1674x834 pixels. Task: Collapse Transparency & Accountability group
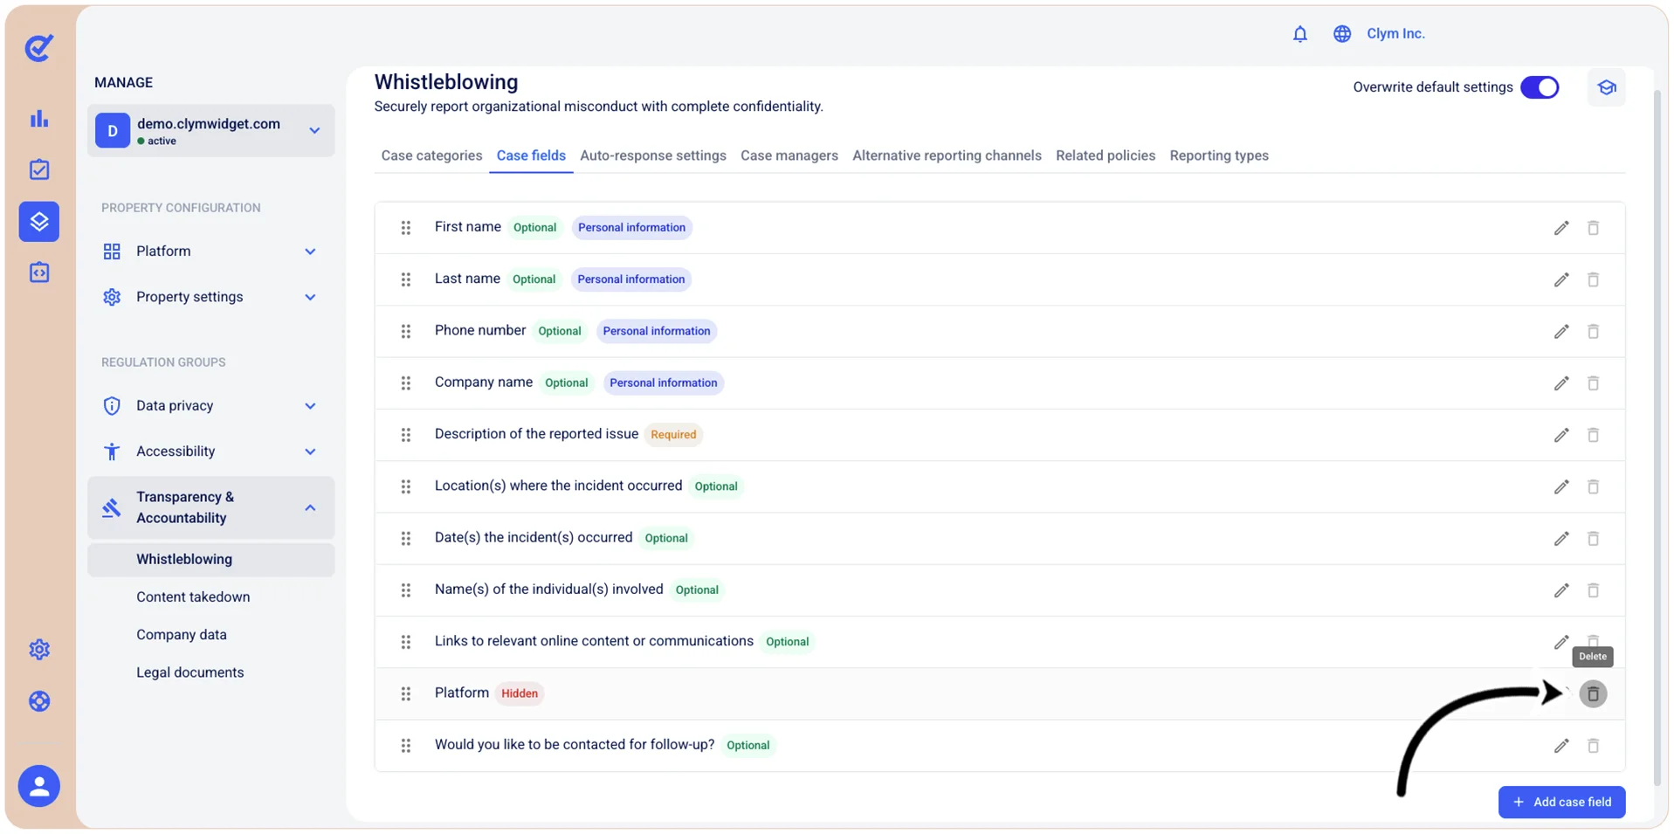coord(210,507)
